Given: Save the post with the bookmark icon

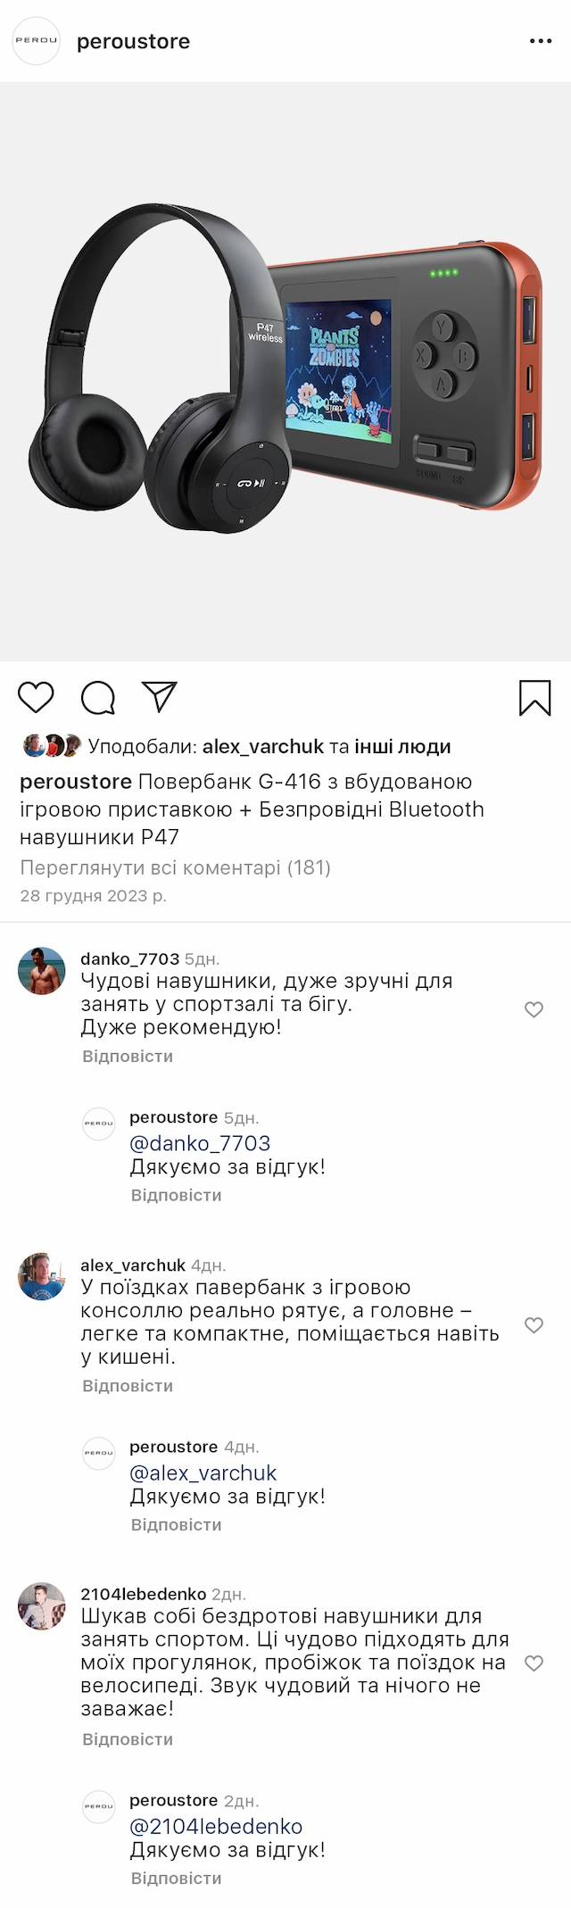Looking at the screenshot, I should 534,698.
